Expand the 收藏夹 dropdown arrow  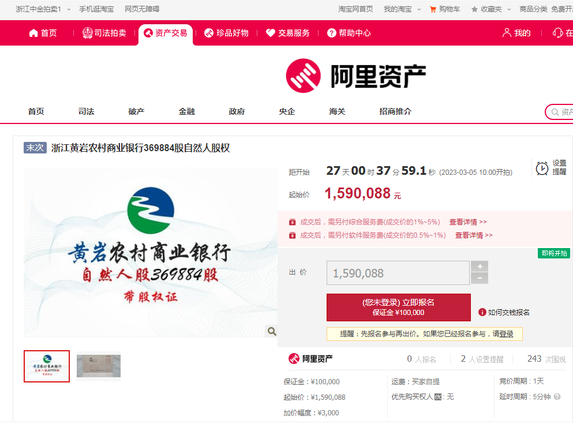click(x=509, y=9)
